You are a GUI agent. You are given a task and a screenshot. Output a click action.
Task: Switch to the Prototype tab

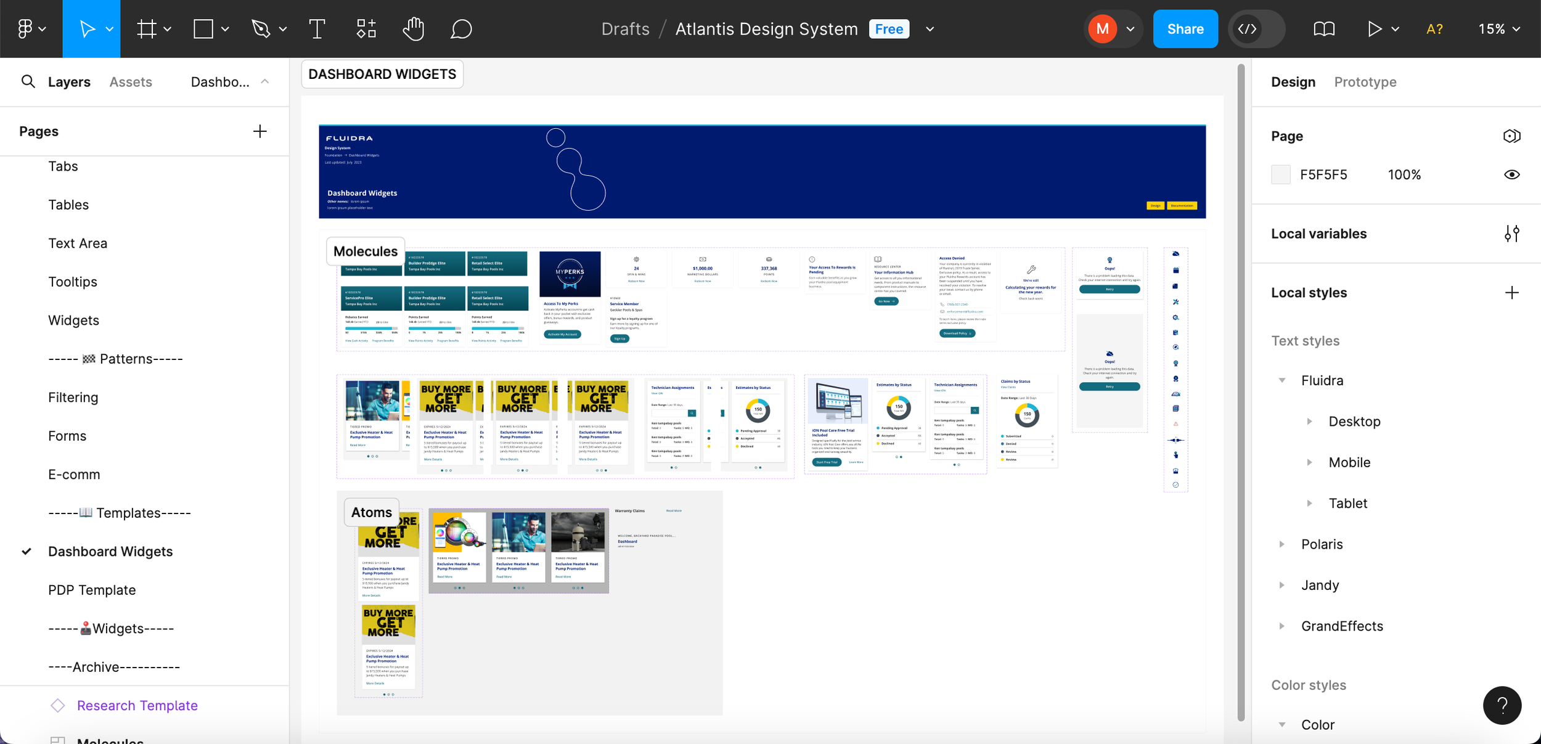pos(1365,82)
